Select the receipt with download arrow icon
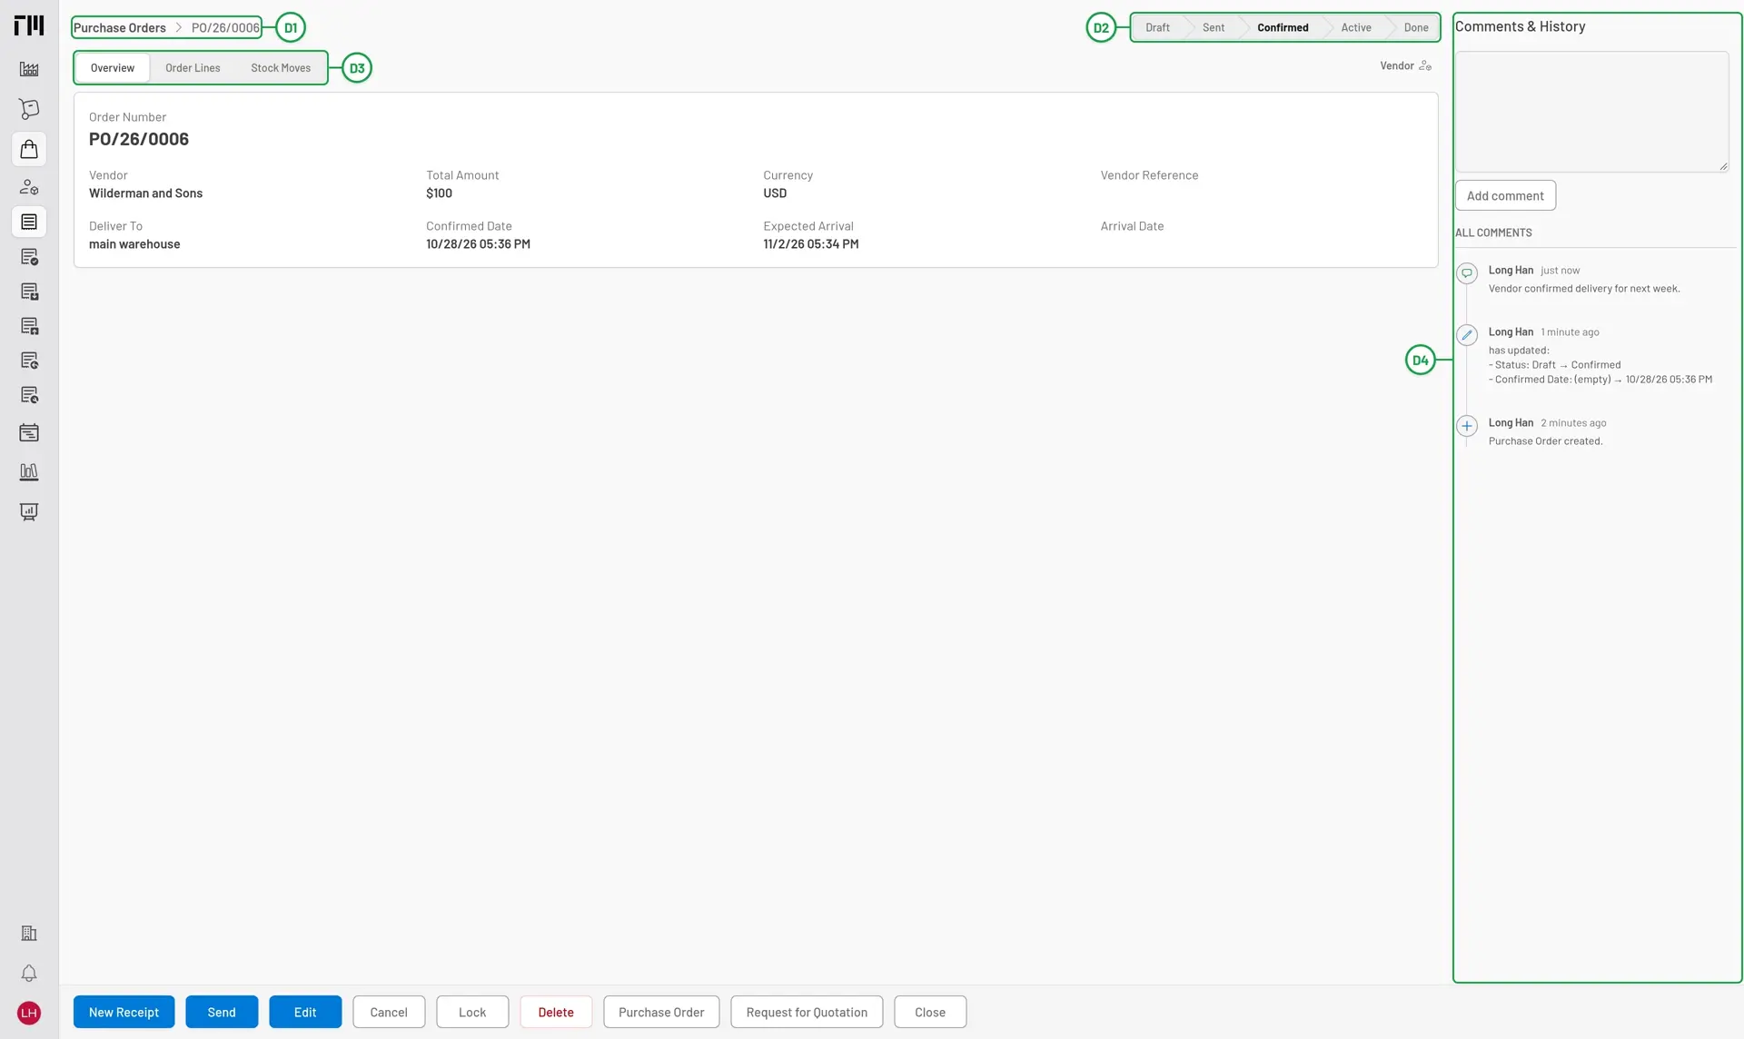This screenshot has height=1039, width=1744. (x=29, y=292)
